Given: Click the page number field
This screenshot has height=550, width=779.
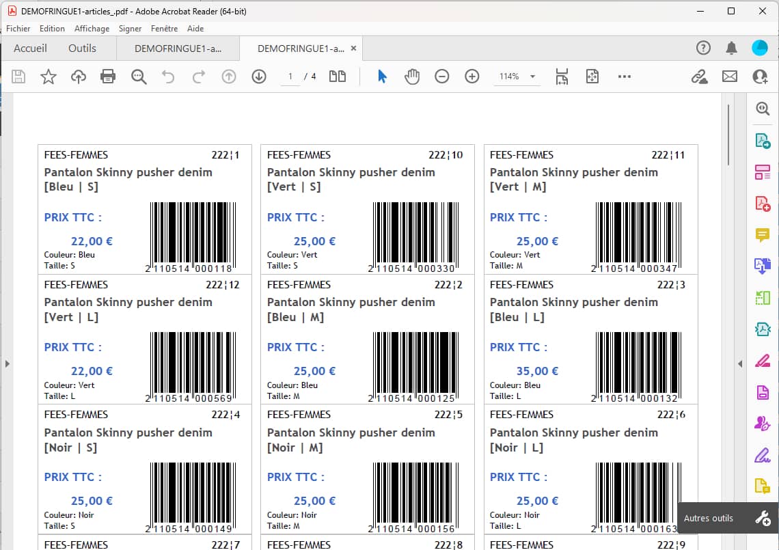Looking at the screenshot, I should click(290, 77).
